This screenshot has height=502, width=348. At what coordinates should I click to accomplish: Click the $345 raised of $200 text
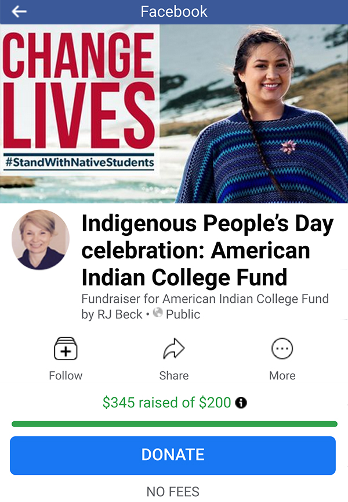(166, 403)
